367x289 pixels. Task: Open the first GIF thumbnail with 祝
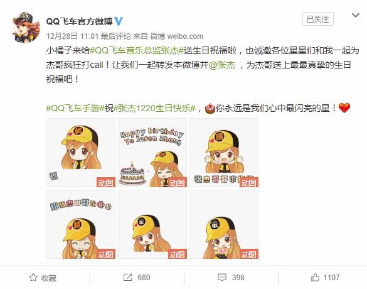81,153
